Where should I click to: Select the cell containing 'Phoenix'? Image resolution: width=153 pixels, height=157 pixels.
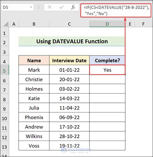point(34,117)
